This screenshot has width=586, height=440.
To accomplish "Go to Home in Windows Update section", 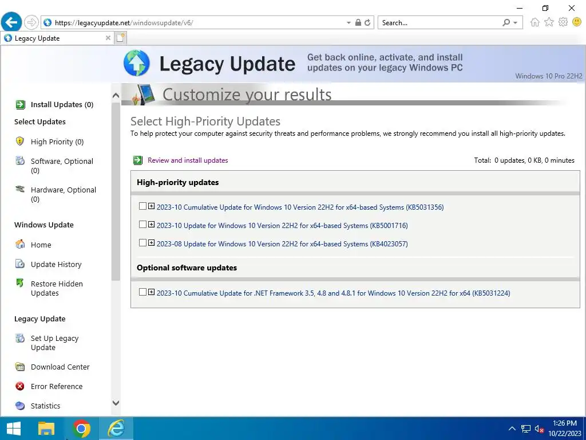I will click(41, 245).
